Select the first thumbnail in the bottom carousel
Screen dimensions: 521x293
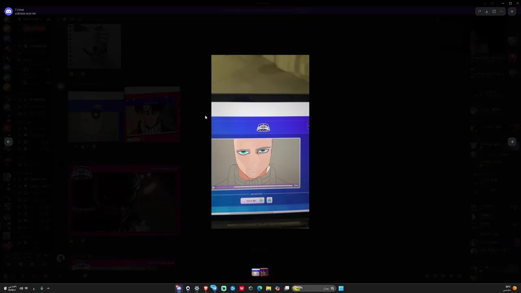pyautogui.click(x=256, y=272)
